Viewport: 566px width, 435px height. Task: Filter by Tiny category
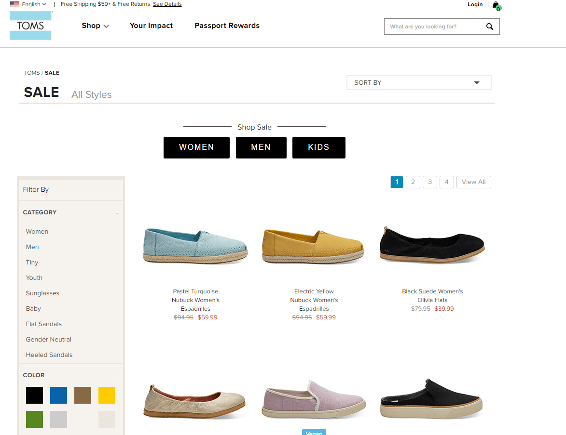(32, 263)
